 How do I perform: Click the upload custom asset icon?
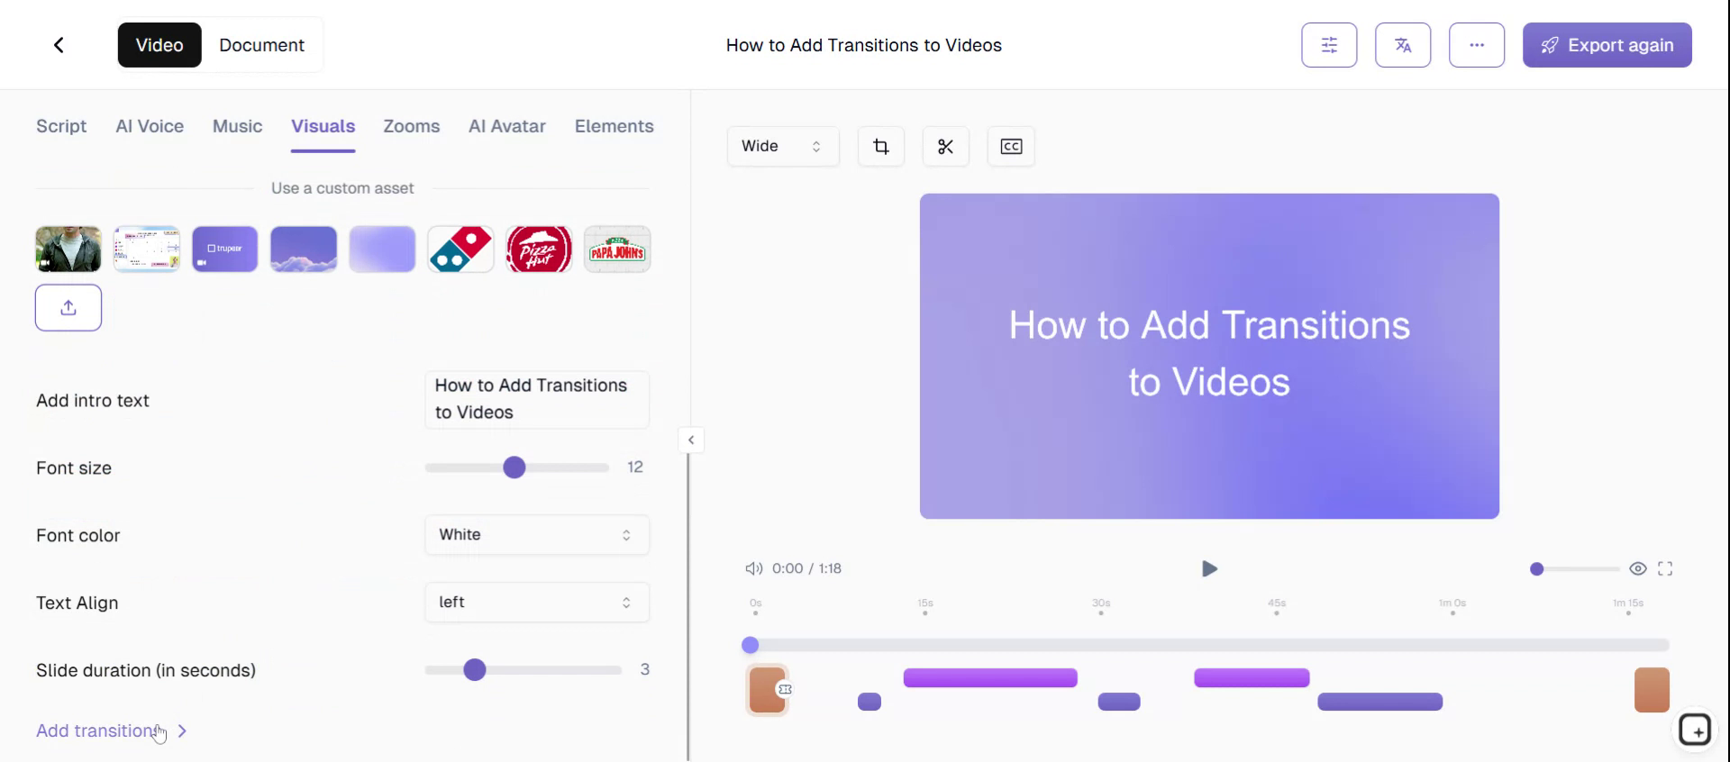pos(68,308)
